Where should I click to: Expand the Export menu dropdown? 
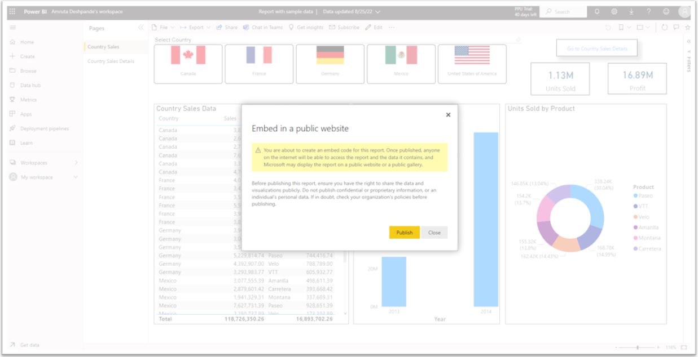(x=195, y=27)
